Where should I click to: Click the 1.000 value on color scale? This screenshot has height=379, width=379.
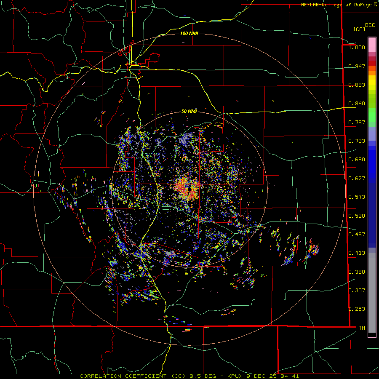point(357,47)
